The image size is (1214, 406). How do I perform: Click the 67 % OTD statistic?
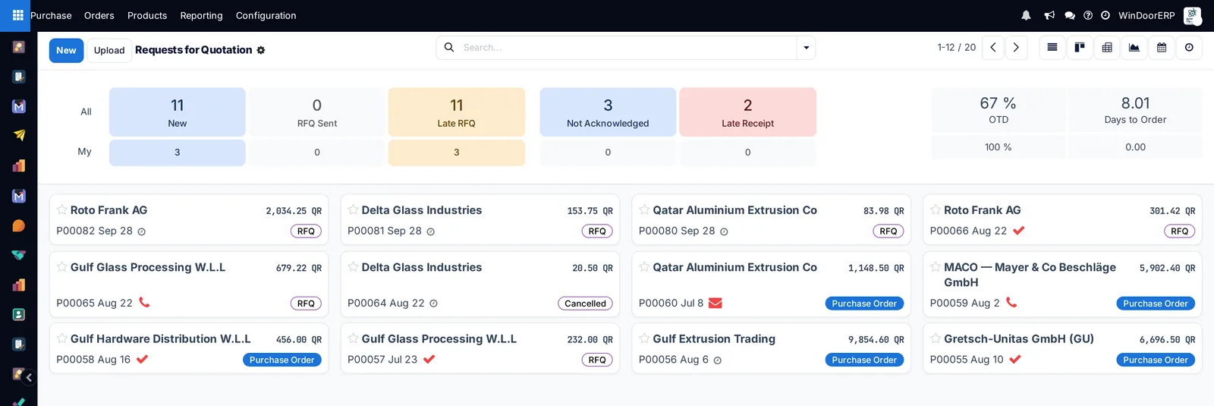(999, 110)
